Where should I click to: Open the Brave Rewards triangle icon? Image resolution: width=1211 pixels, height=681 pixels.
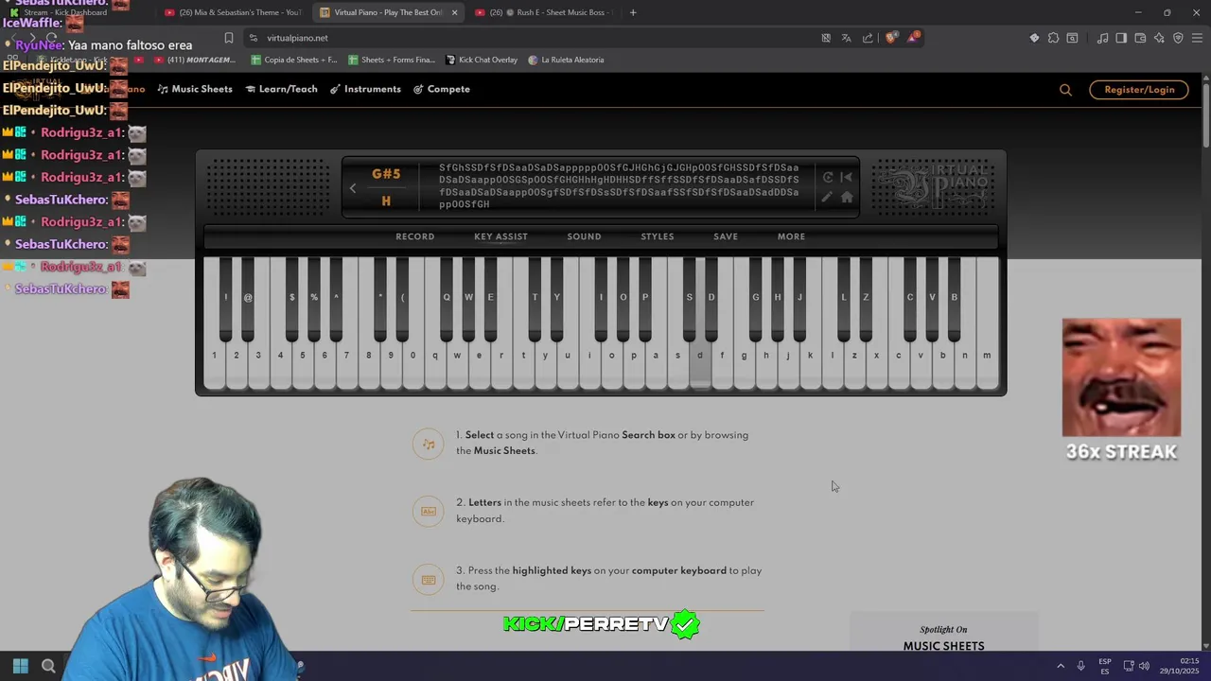click(913, 38)
